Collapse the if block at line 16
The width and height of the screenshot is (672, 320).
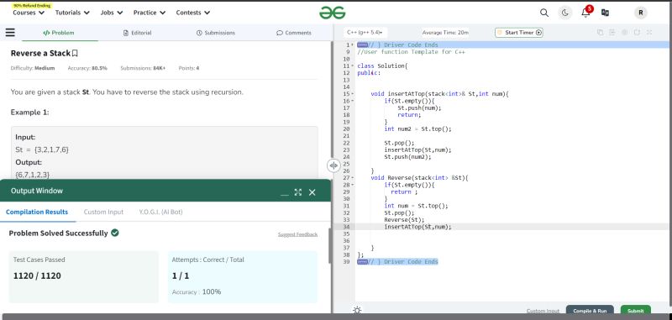[x=352, y=101]
